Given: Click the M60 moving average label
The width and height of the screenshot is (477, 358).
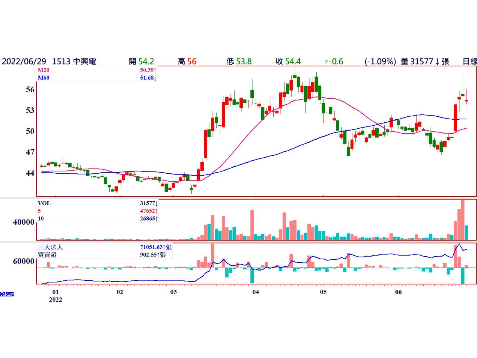Looking at the screenshot, I should pyautogui.click(x=44, y=78).
